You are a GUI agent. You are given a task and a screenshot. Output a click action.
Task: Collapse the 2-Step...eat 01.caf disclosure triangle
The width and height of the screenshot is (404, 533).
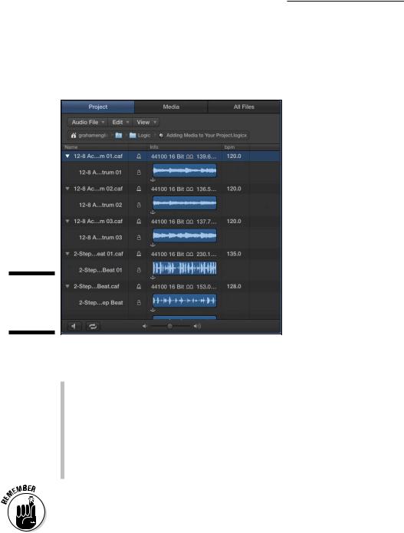tap(67, 254)
